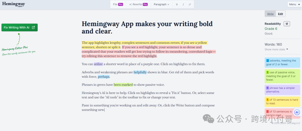Click the Hemingway Editor logo
This screenshot has width=302, height=131.
pyautogui.click(x=14, y=4)
